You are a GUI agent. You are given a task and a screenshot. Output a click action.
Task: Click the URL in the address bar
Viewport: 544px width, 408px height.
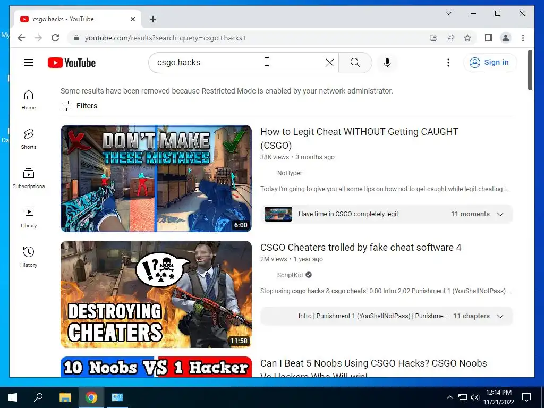(x=166, y=38)
